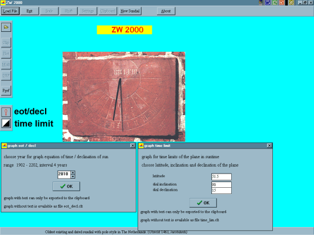Click the dial declination input field

(x=222, y=191)
